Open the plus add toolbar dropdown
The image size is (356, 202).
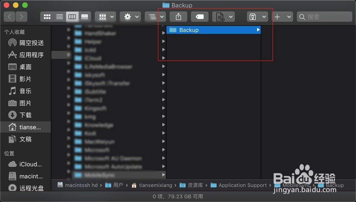tap(282, 17)
